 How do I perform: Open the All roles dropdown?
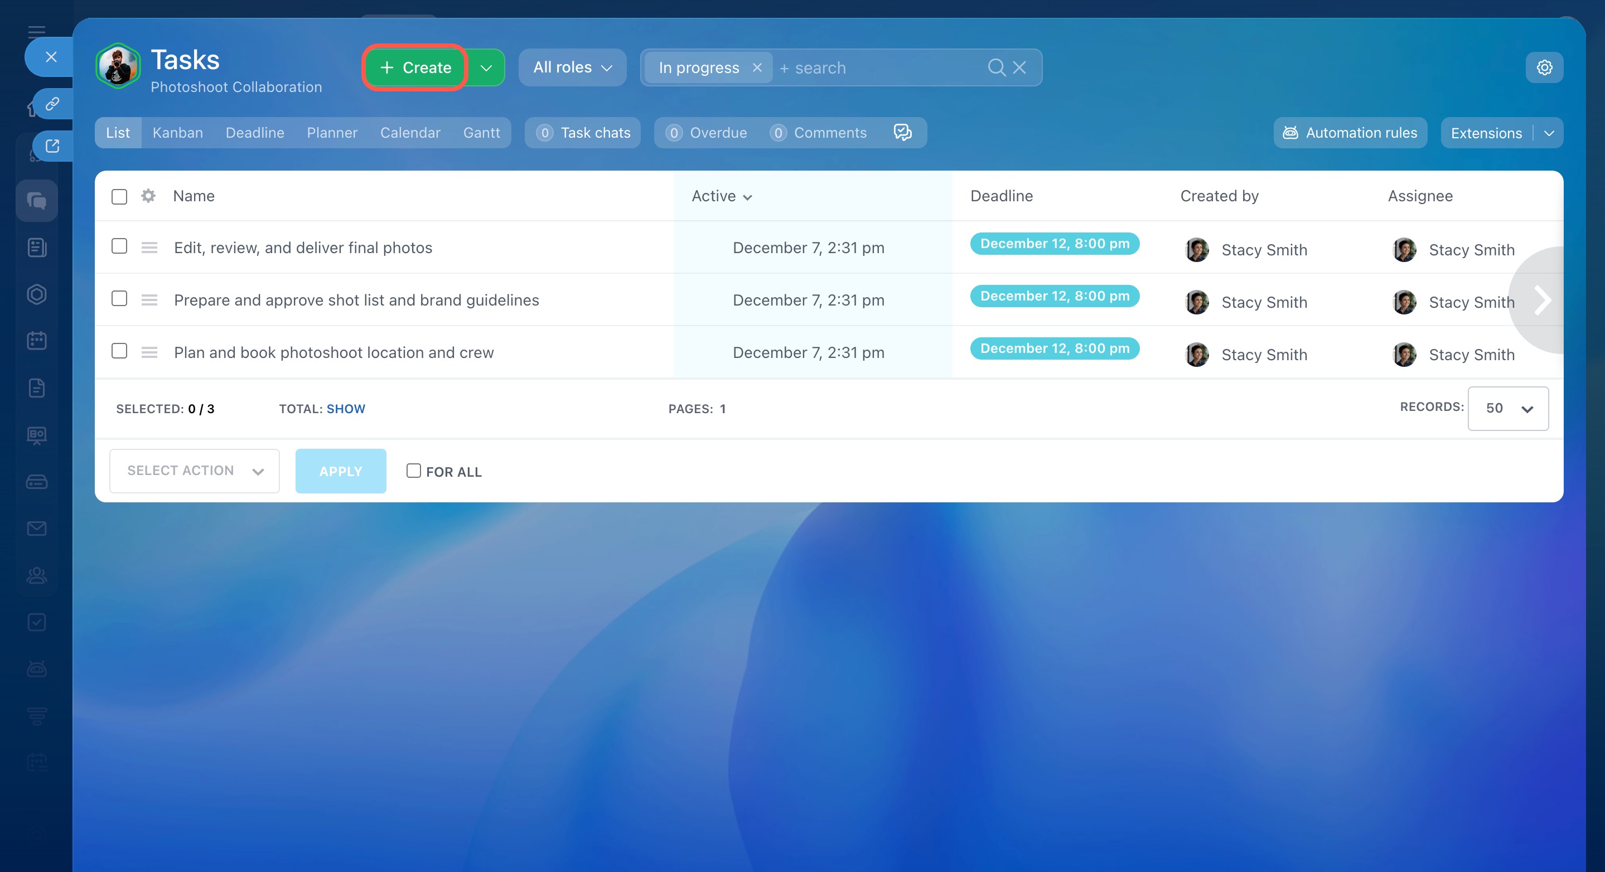click(x=572, y=67)
